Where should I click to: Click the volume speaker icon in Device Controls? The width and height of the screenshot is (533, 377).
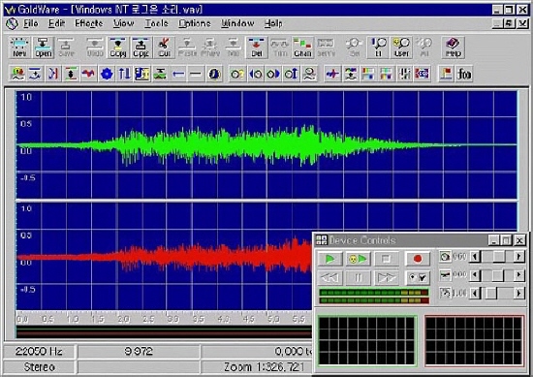click(x=445, y=256)
